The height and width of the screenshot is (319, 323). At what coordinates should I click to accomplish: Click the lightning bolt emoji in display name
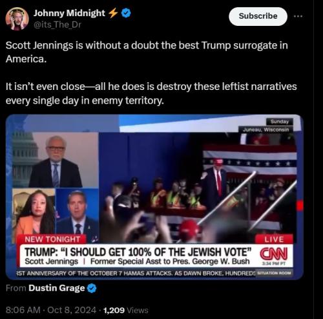(x=113, y=13)
